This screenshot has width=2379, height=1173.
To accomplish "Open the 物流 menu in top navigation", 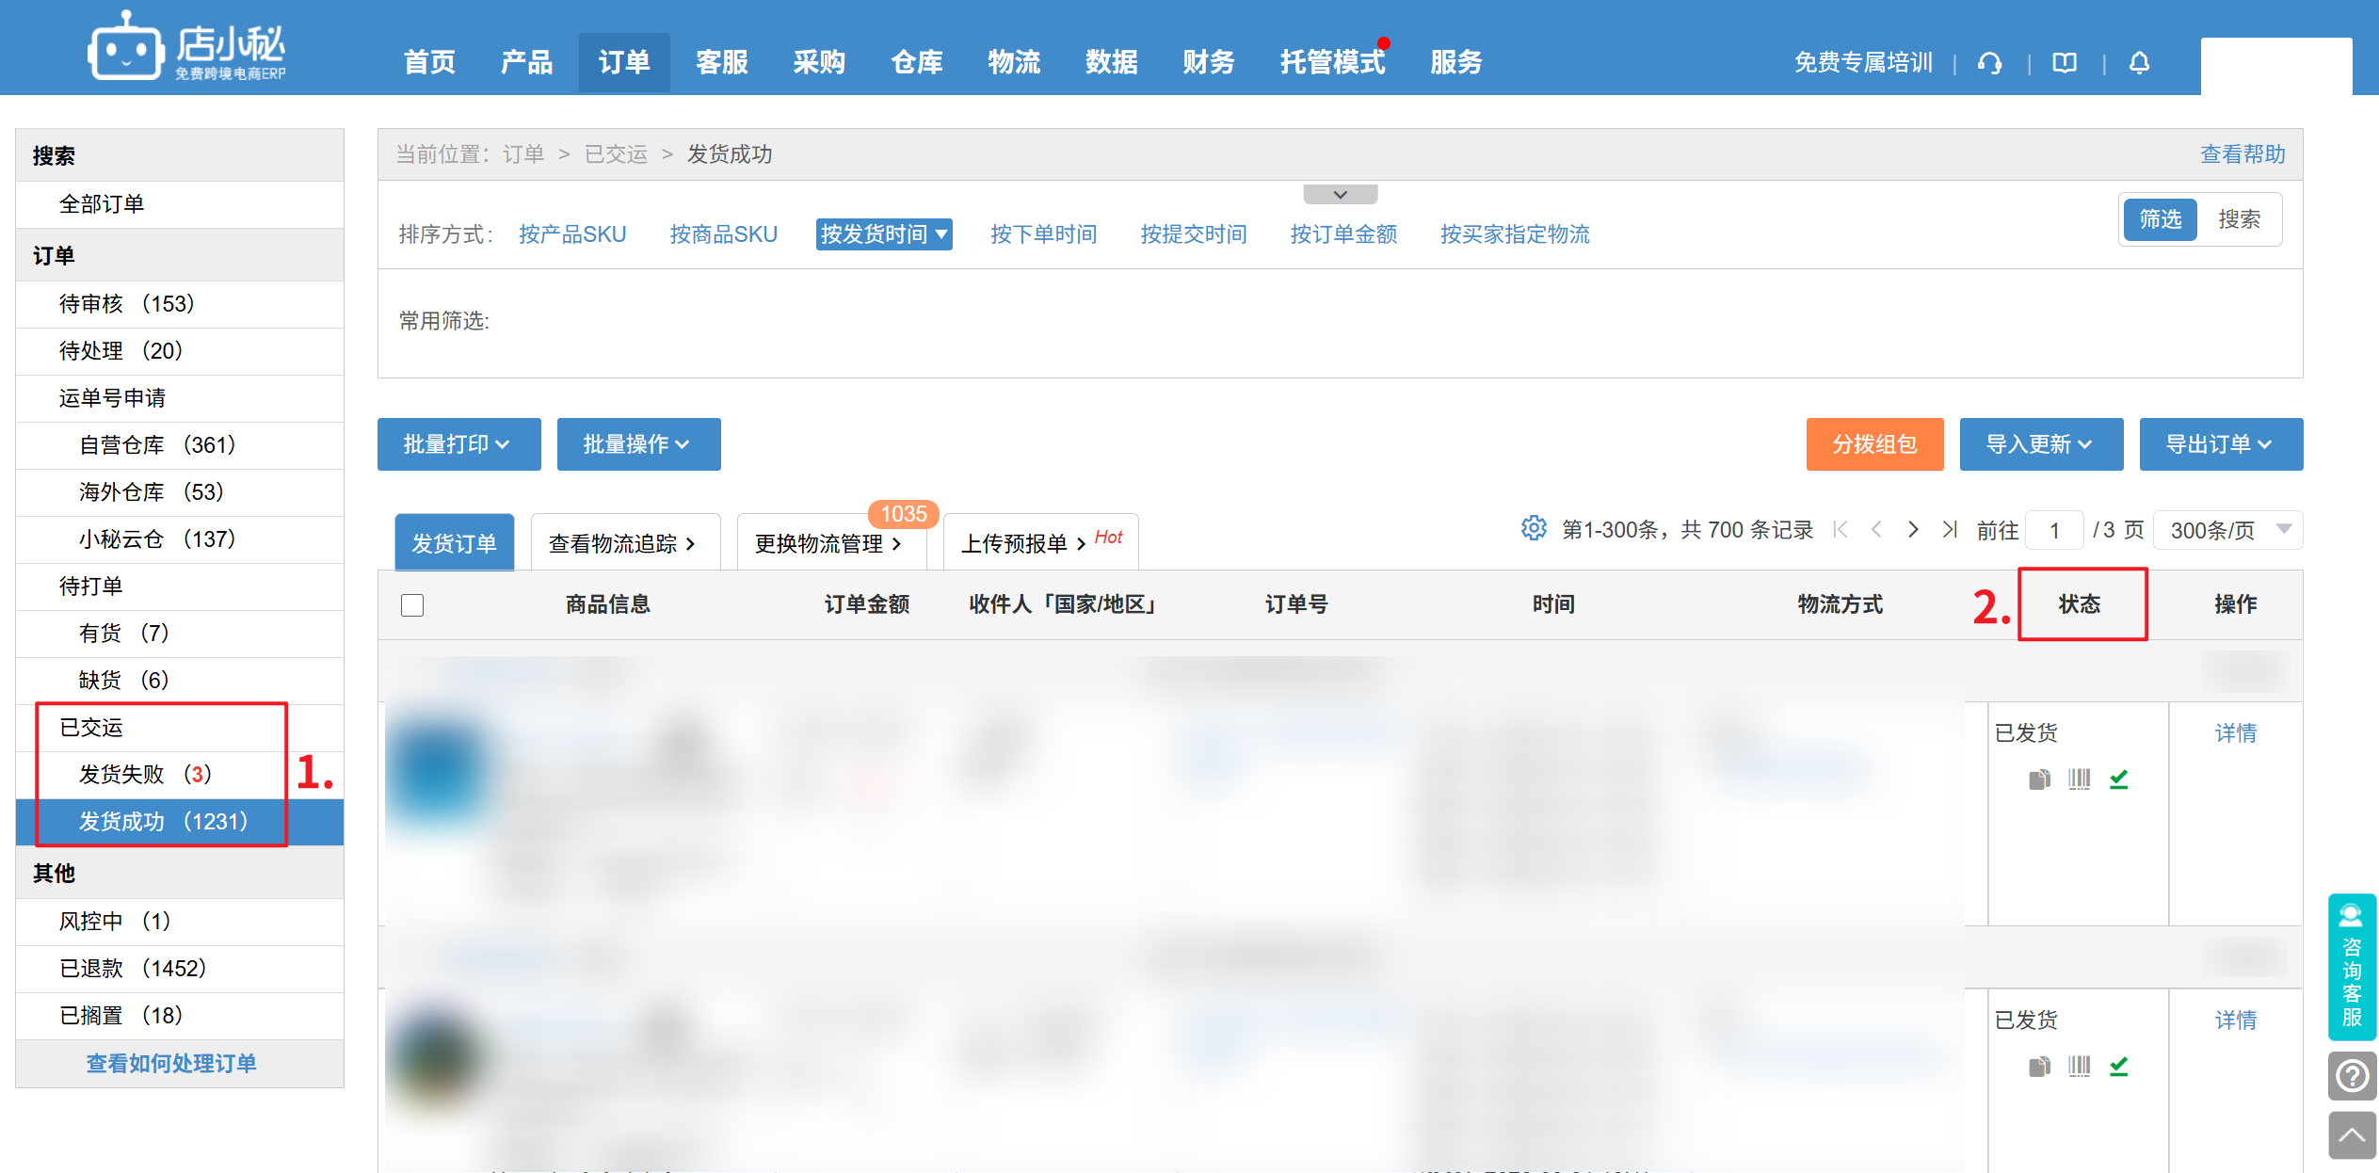I will 1013,62.
